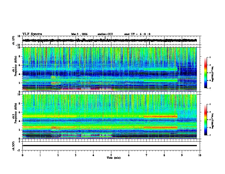The height and width of the screenshot is (174, 225).
Task: Click the 'ch.3(V)' axis label
Action: [14, 146]
